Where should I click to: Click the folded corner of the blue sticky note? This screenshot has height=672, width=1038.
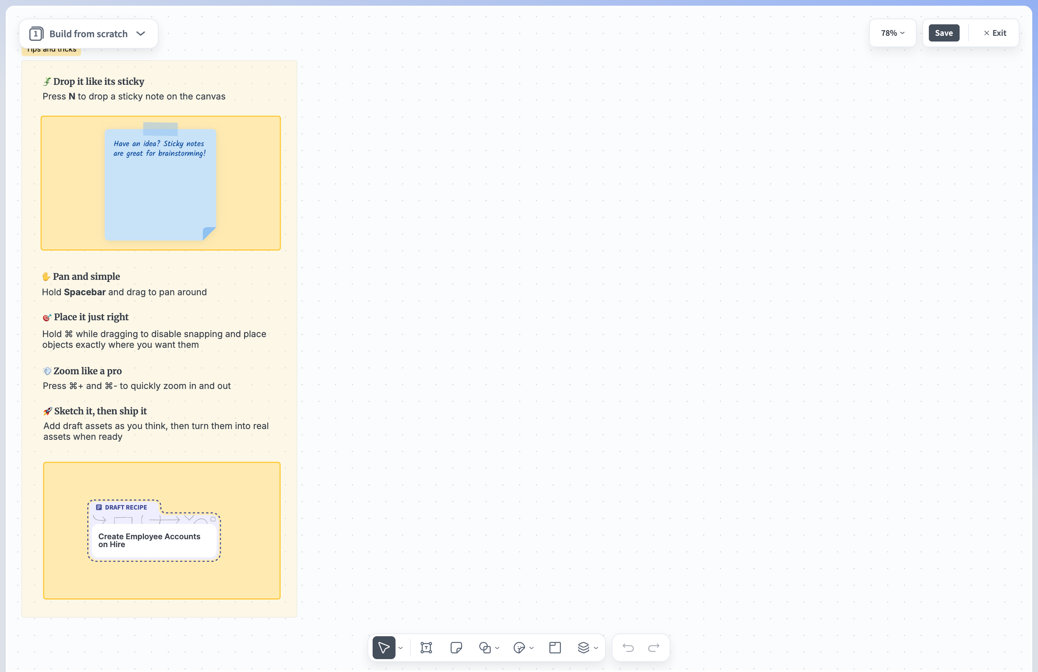click(x=209, y=233)
